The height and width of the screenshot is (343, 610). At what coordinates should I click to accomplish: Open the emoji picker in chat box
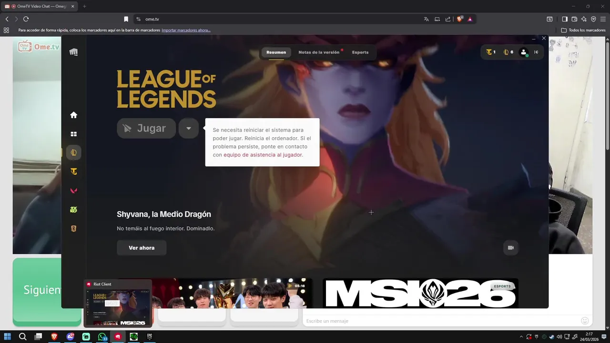click(x=585, y=321)
